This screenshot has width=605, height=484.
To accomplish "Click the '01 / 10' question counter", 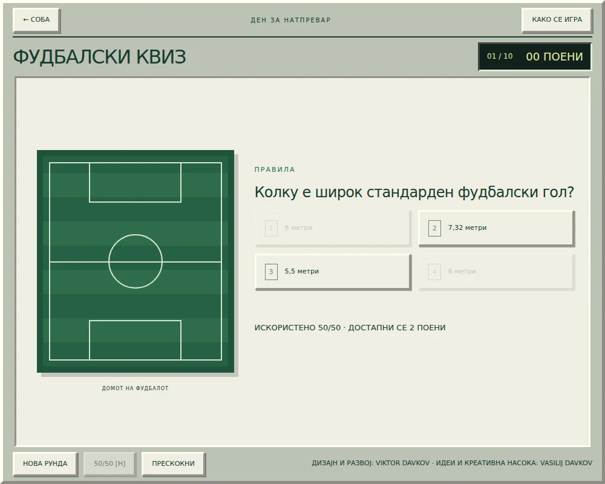I will pyautogui.click(x=500, y=56).
